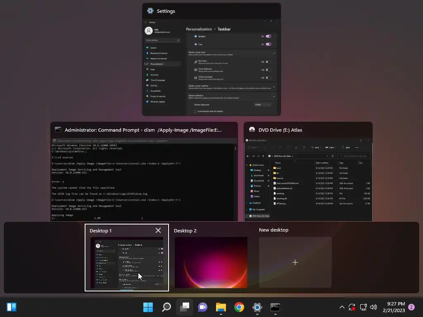Open the Widgets panel from the taskbar
The image size is (423, 317).
(x=12, y=307)
